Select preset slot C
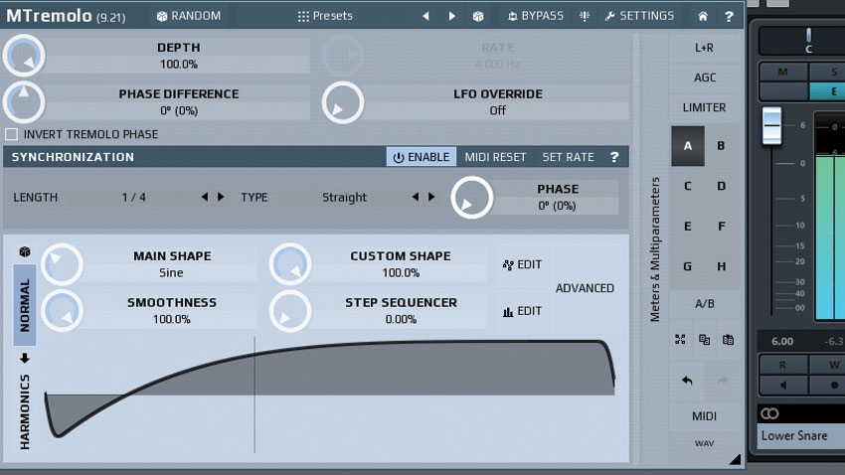Image resolution: width=845 pixels, height=475 pixels. click(688, 187)
